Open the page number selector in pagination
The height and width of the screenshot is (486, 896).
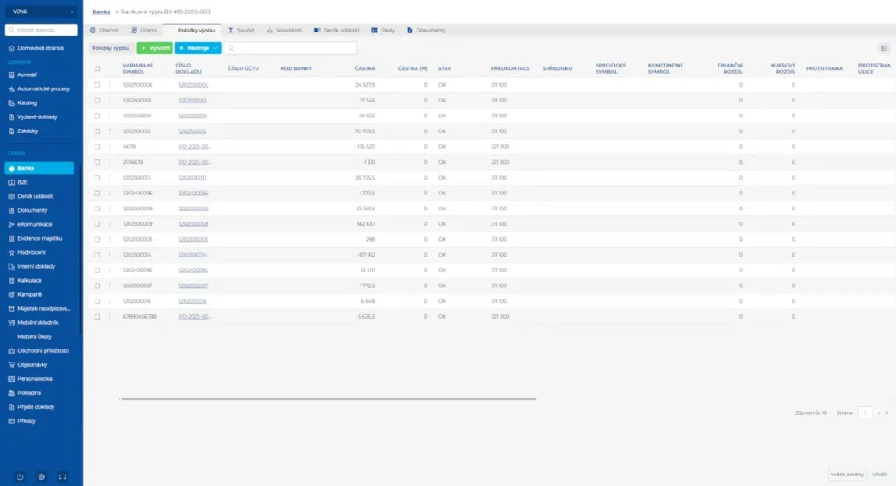tap(864, 412)
